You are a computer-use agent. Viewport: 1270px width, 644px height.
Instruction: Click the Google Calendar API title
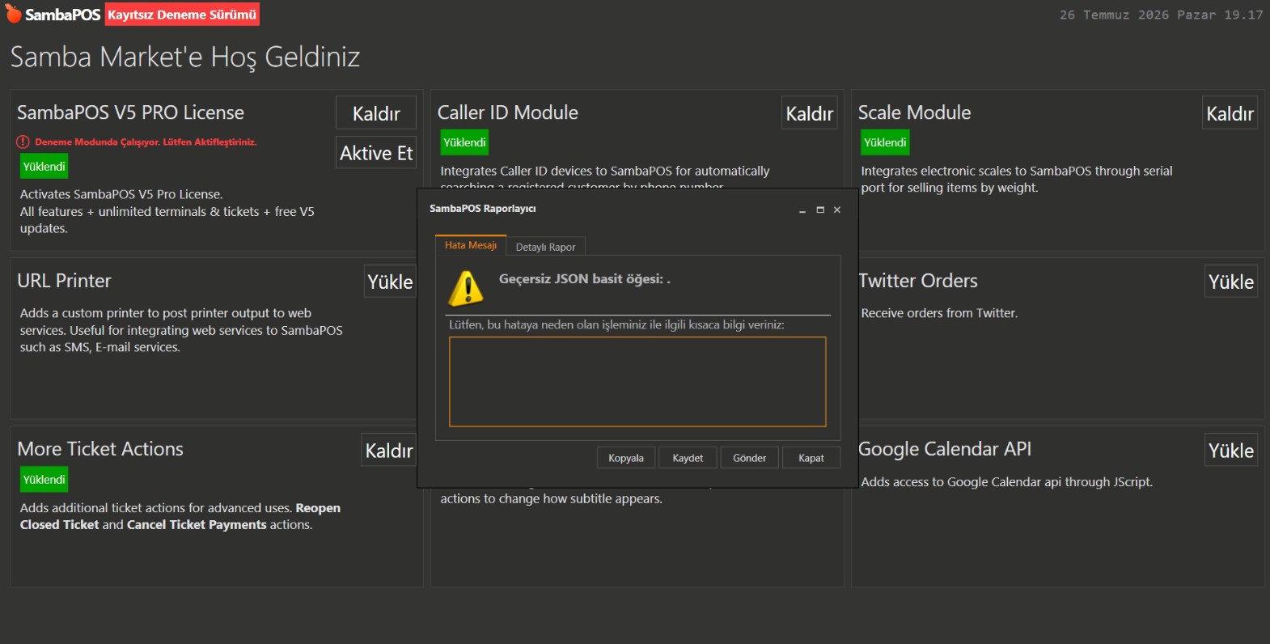pyautogui.click(x=945, y=449)
